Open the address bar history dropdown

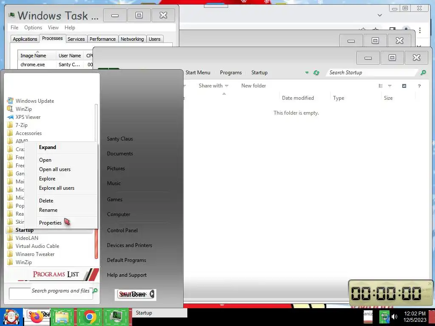pos(307,73)
